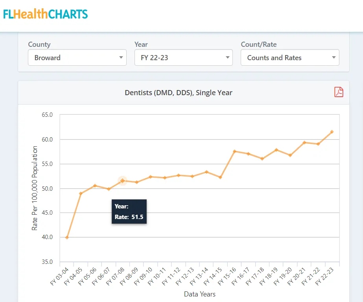Click the Data Years axis title

point(199,294)
